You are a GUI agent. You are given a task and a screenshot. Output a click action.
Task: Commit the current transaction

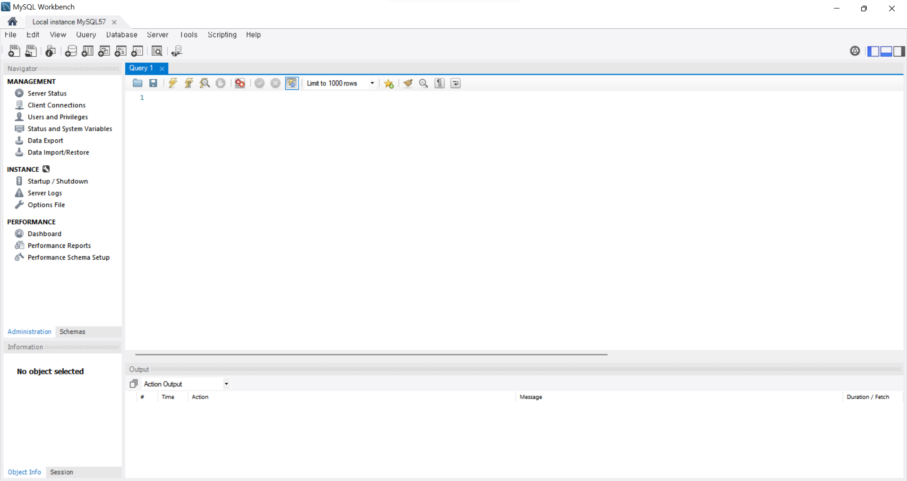pos(259,83)
